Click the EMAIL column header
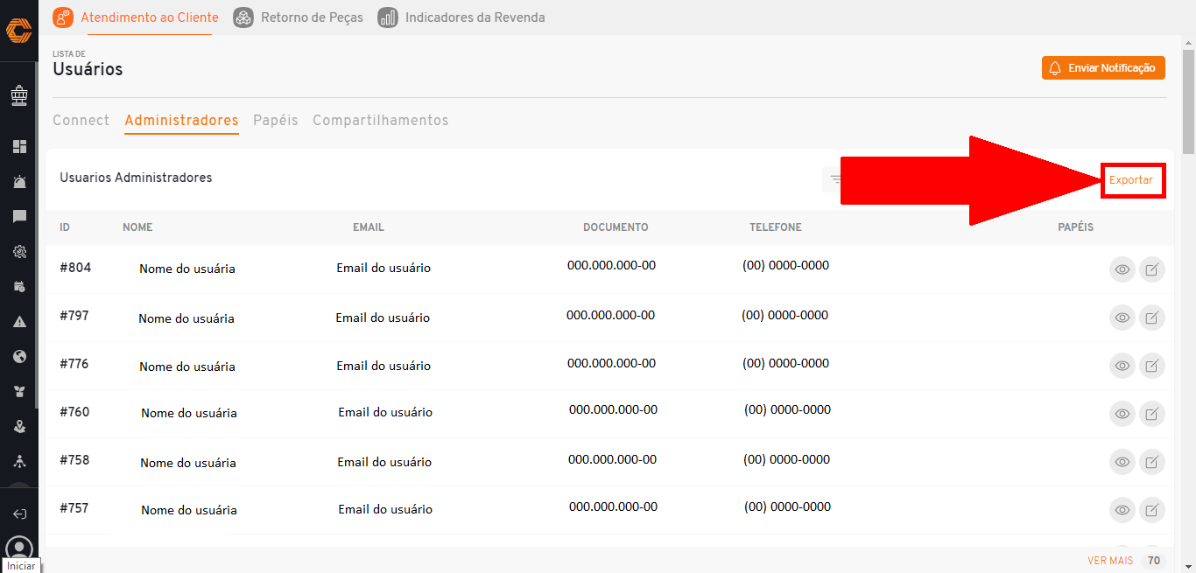 point(369,227)
